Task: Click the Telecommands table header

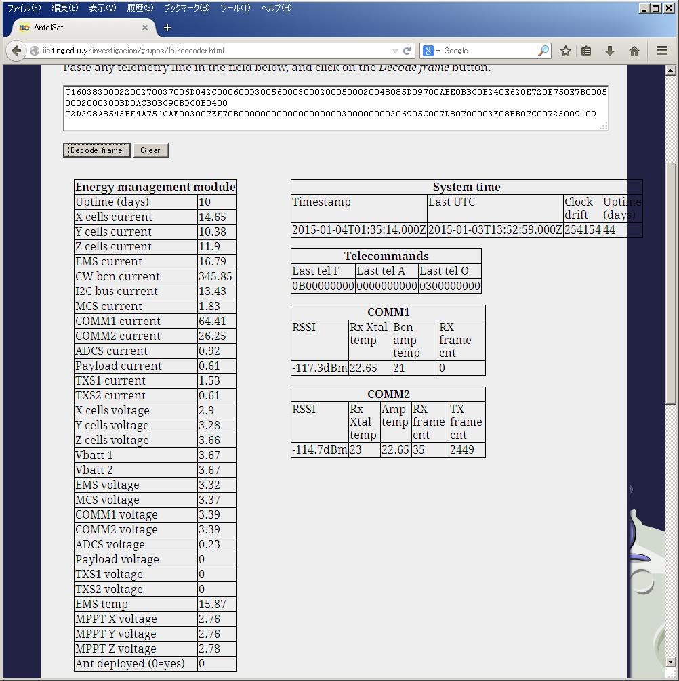Action: 386,256
